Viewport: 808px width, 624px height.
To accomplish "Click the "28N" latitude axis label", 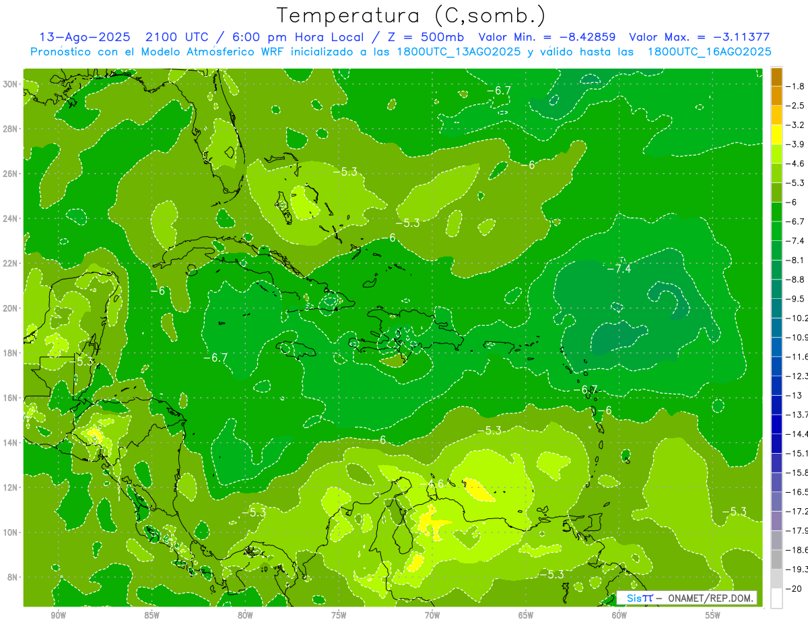I will click(10, 129).
